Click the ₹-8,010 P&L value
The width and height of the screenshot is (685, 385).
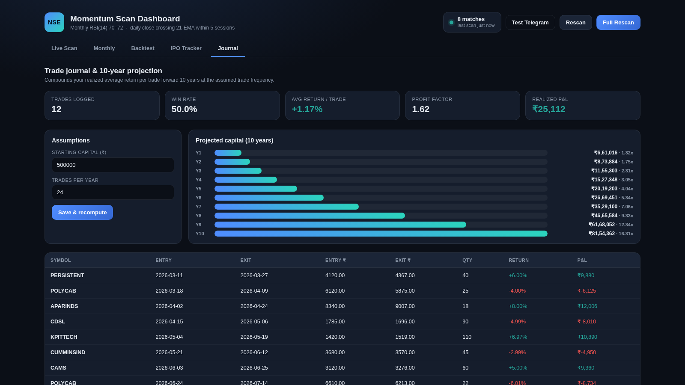tap(587, 322)
